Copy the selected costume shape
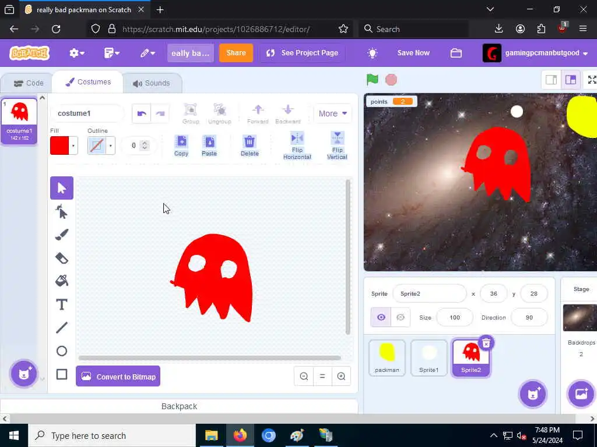The image size is (597, 447). [181, 146]
